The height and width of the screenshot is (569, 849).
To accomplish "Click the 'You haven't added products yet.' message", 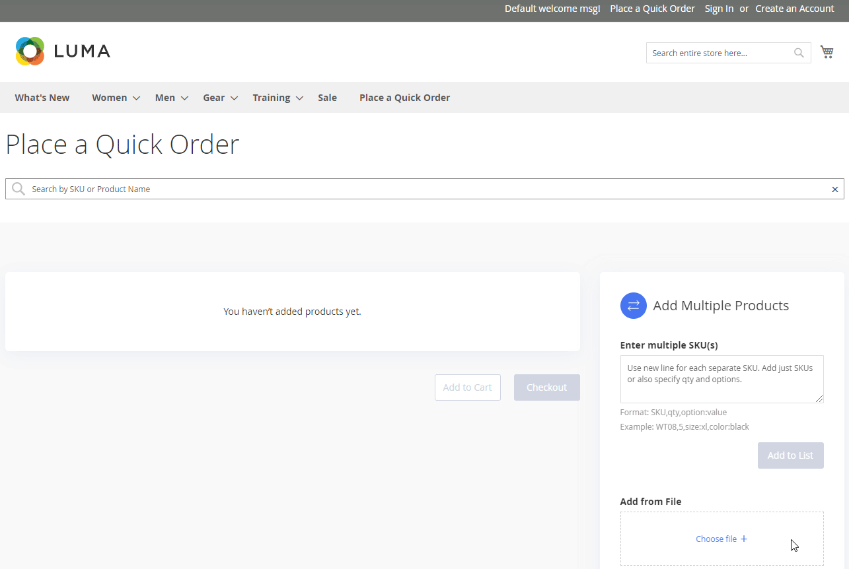I will (x=293, y=312).
